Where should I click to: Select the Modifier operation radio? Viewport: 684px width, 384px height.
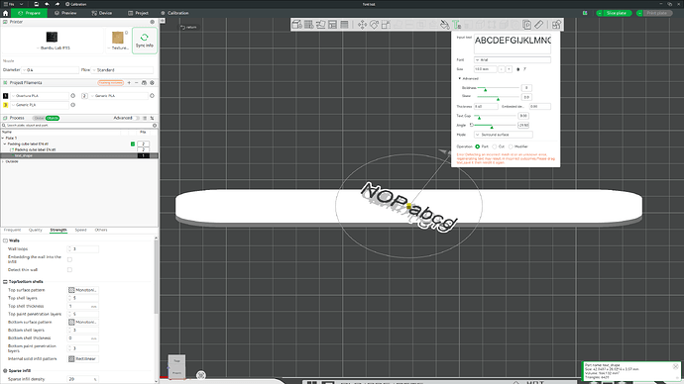pyautogui.click(x=511, y=146)
